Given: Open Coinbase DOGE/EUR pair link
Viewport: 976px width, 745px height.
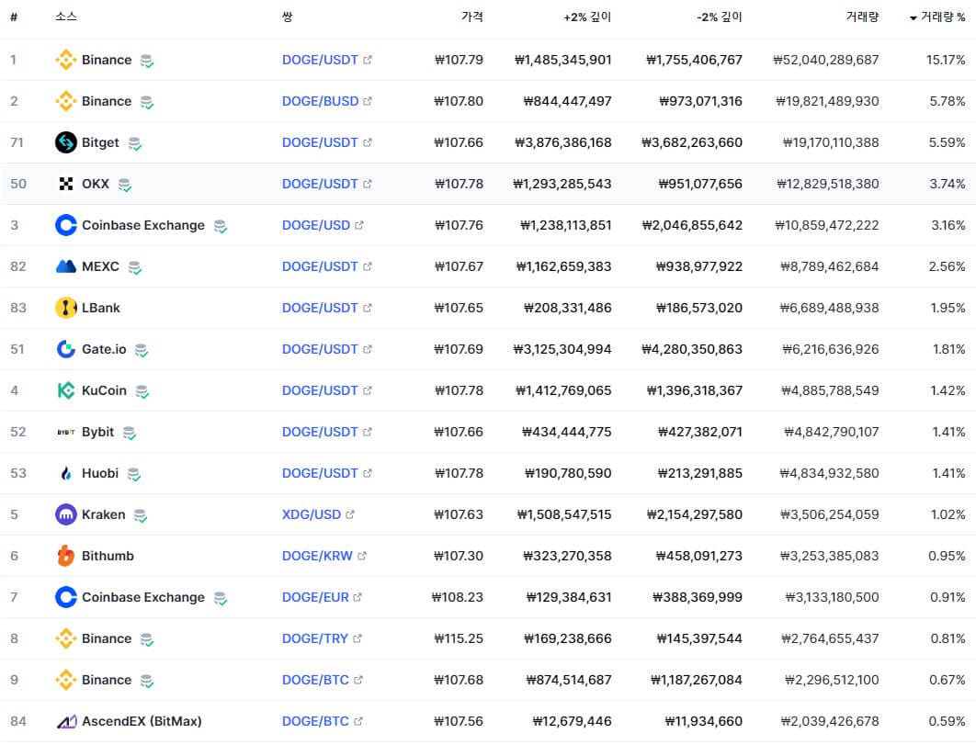Looking at the screenshot, I should (315, 597).
